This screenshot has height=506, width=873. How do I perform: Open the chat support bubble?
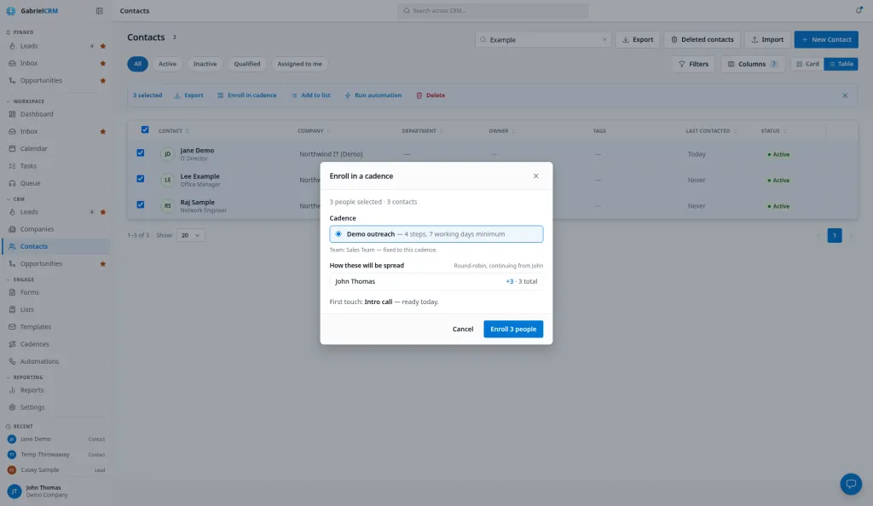click(x=851, y=484)
